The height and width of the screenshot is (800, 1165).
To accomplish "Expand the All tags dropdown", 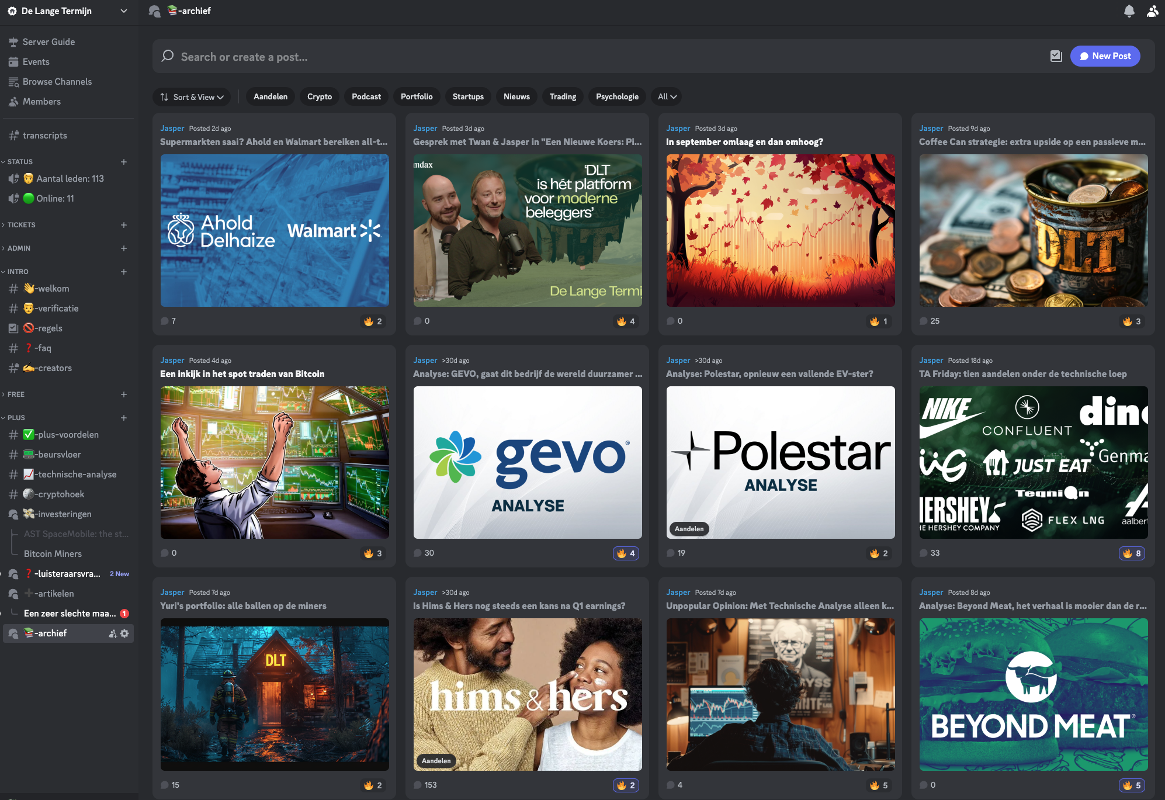I will 667,97.
